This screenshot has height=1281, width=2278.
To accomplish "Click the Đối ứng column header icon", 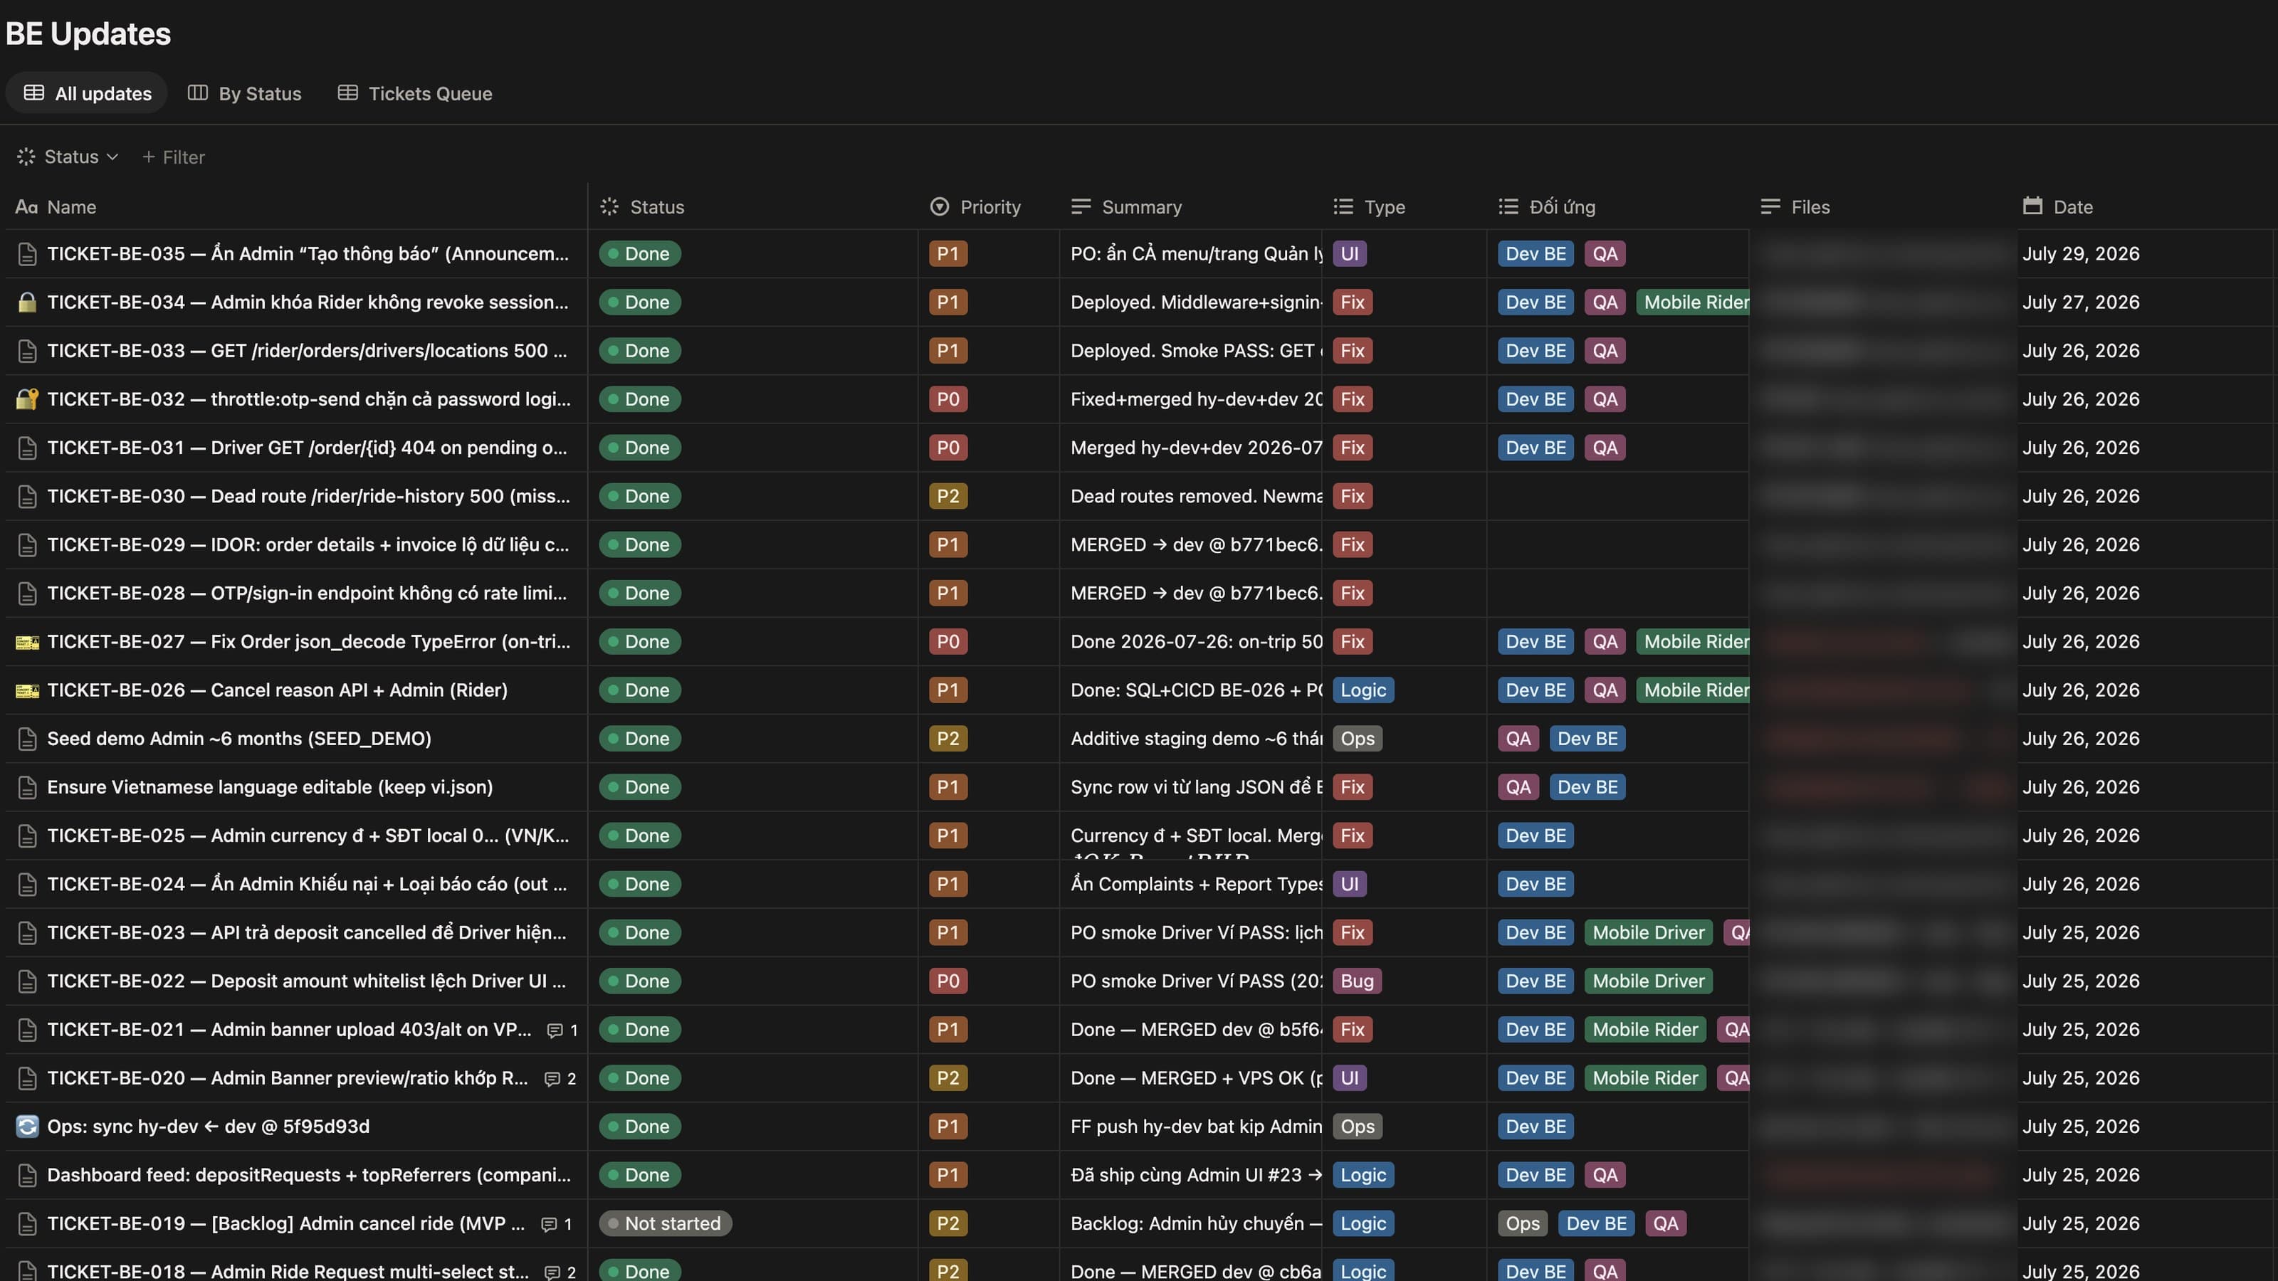I will (x=1508, y=207).
